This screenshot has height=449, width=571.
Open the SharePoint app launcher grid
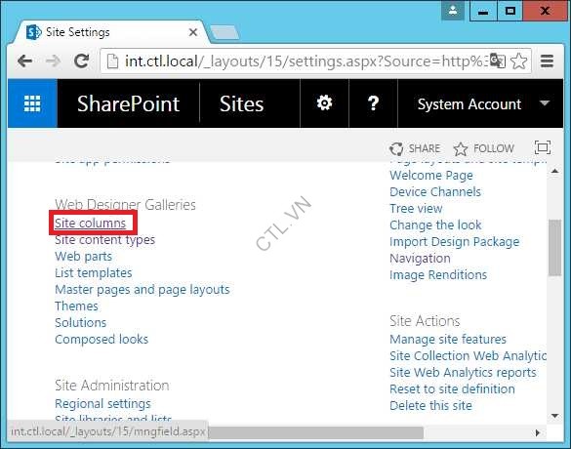(32, 103)
